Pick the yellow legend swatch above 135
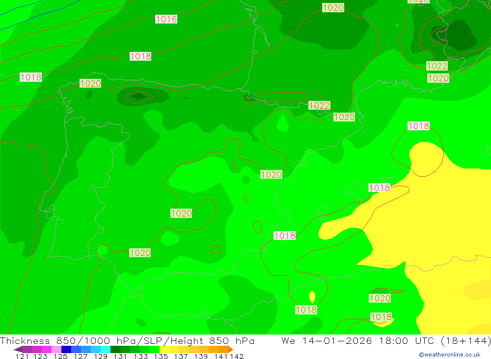This screenshot has width=491, height=359. coord(164,349)
